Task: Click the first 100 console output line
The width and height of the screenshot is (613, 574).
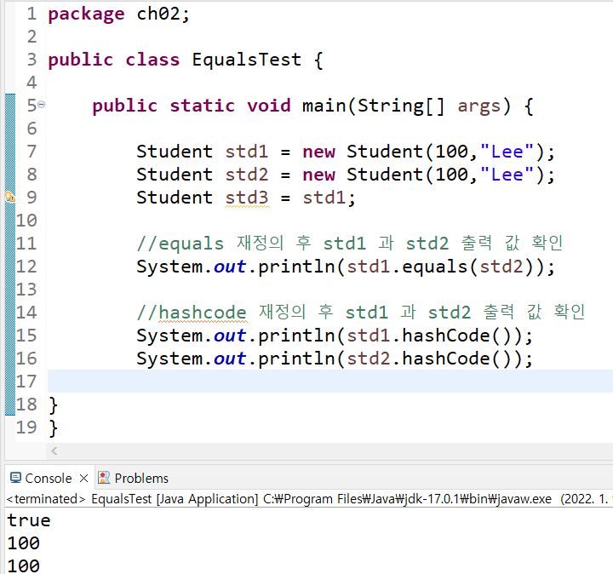Action: tap(24, 543)
